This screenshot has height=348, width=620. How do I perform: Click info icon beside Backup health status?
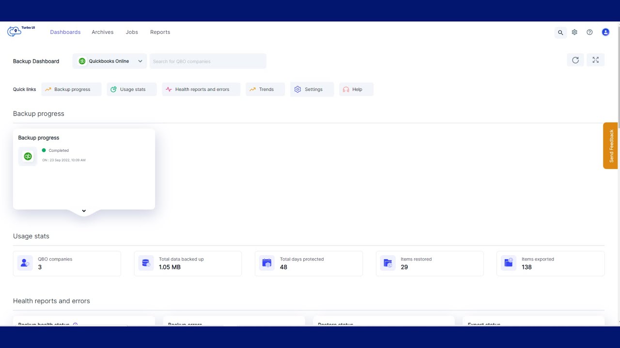pos(75,325)
